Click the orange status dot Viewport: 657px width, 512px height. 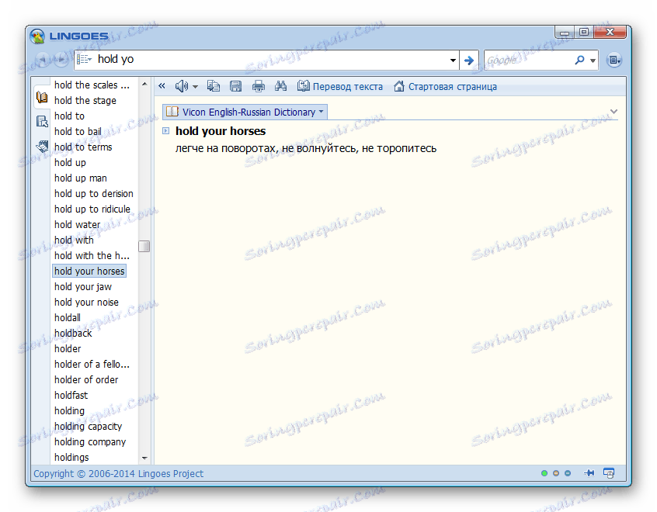[x=556, y=473]
